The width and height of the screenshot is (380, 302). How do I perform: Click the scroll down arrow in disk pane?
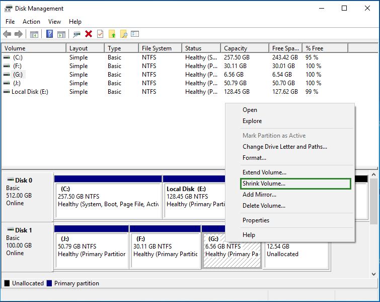pos(373,274)
